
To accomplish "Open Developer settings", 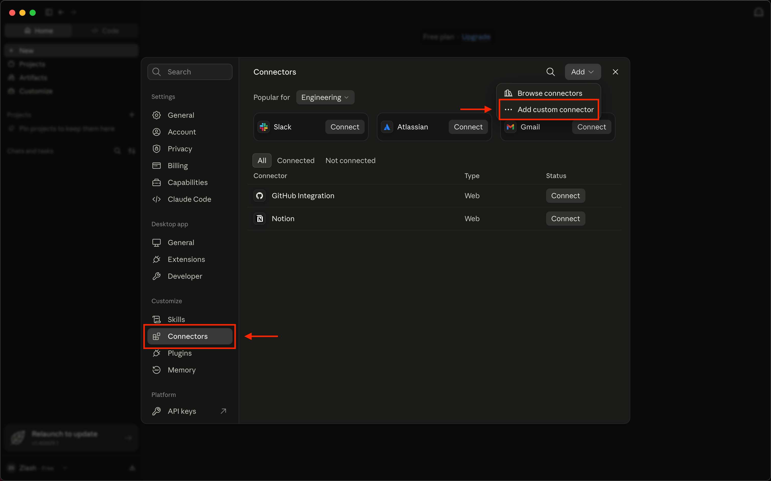I will (190, 276).
